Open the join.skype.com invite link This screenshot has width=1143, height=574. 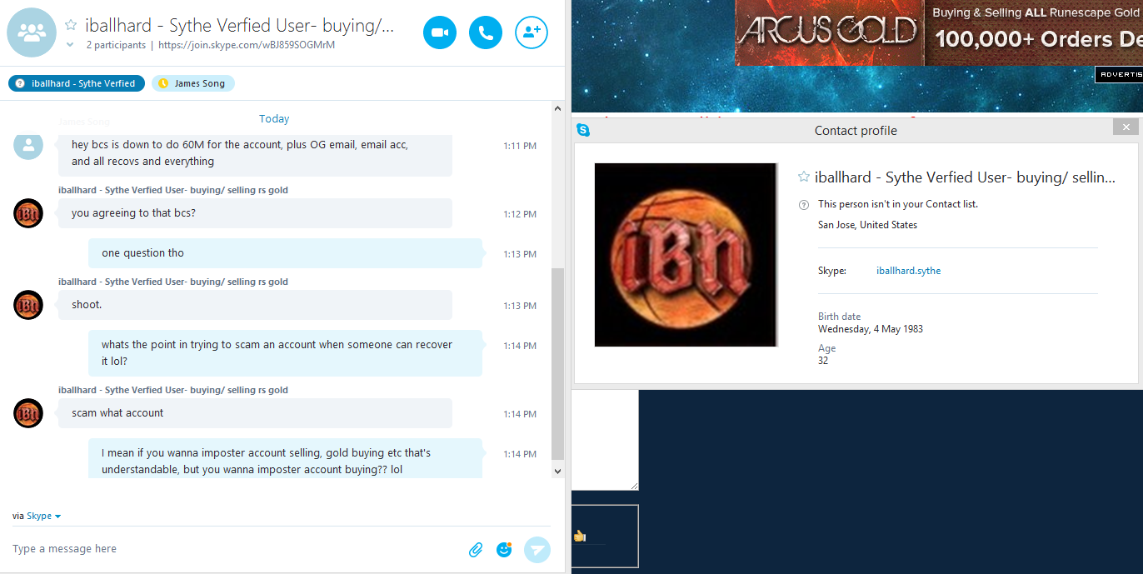(247, 45)
